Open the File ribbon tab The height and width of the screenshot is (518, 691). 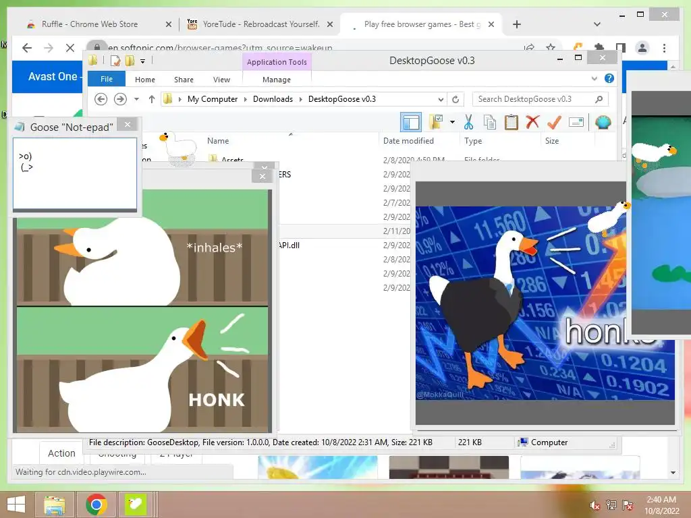point(107,80)
